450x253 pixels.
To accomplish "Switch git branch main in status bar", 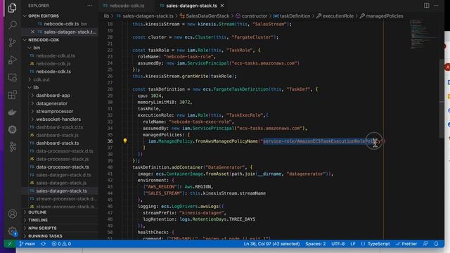I will pos(27,244).
